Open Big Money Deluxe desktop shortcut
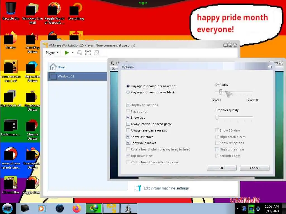The image size is (286, 214). coord(32,100)
